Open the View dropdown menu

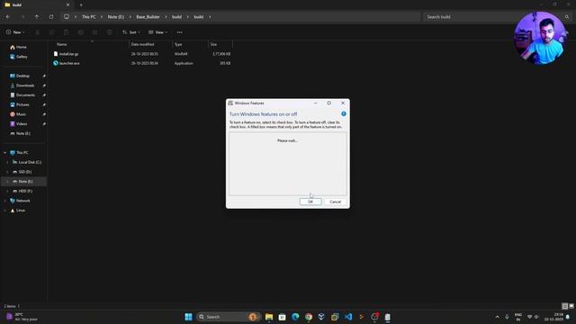tap(158, 32)
